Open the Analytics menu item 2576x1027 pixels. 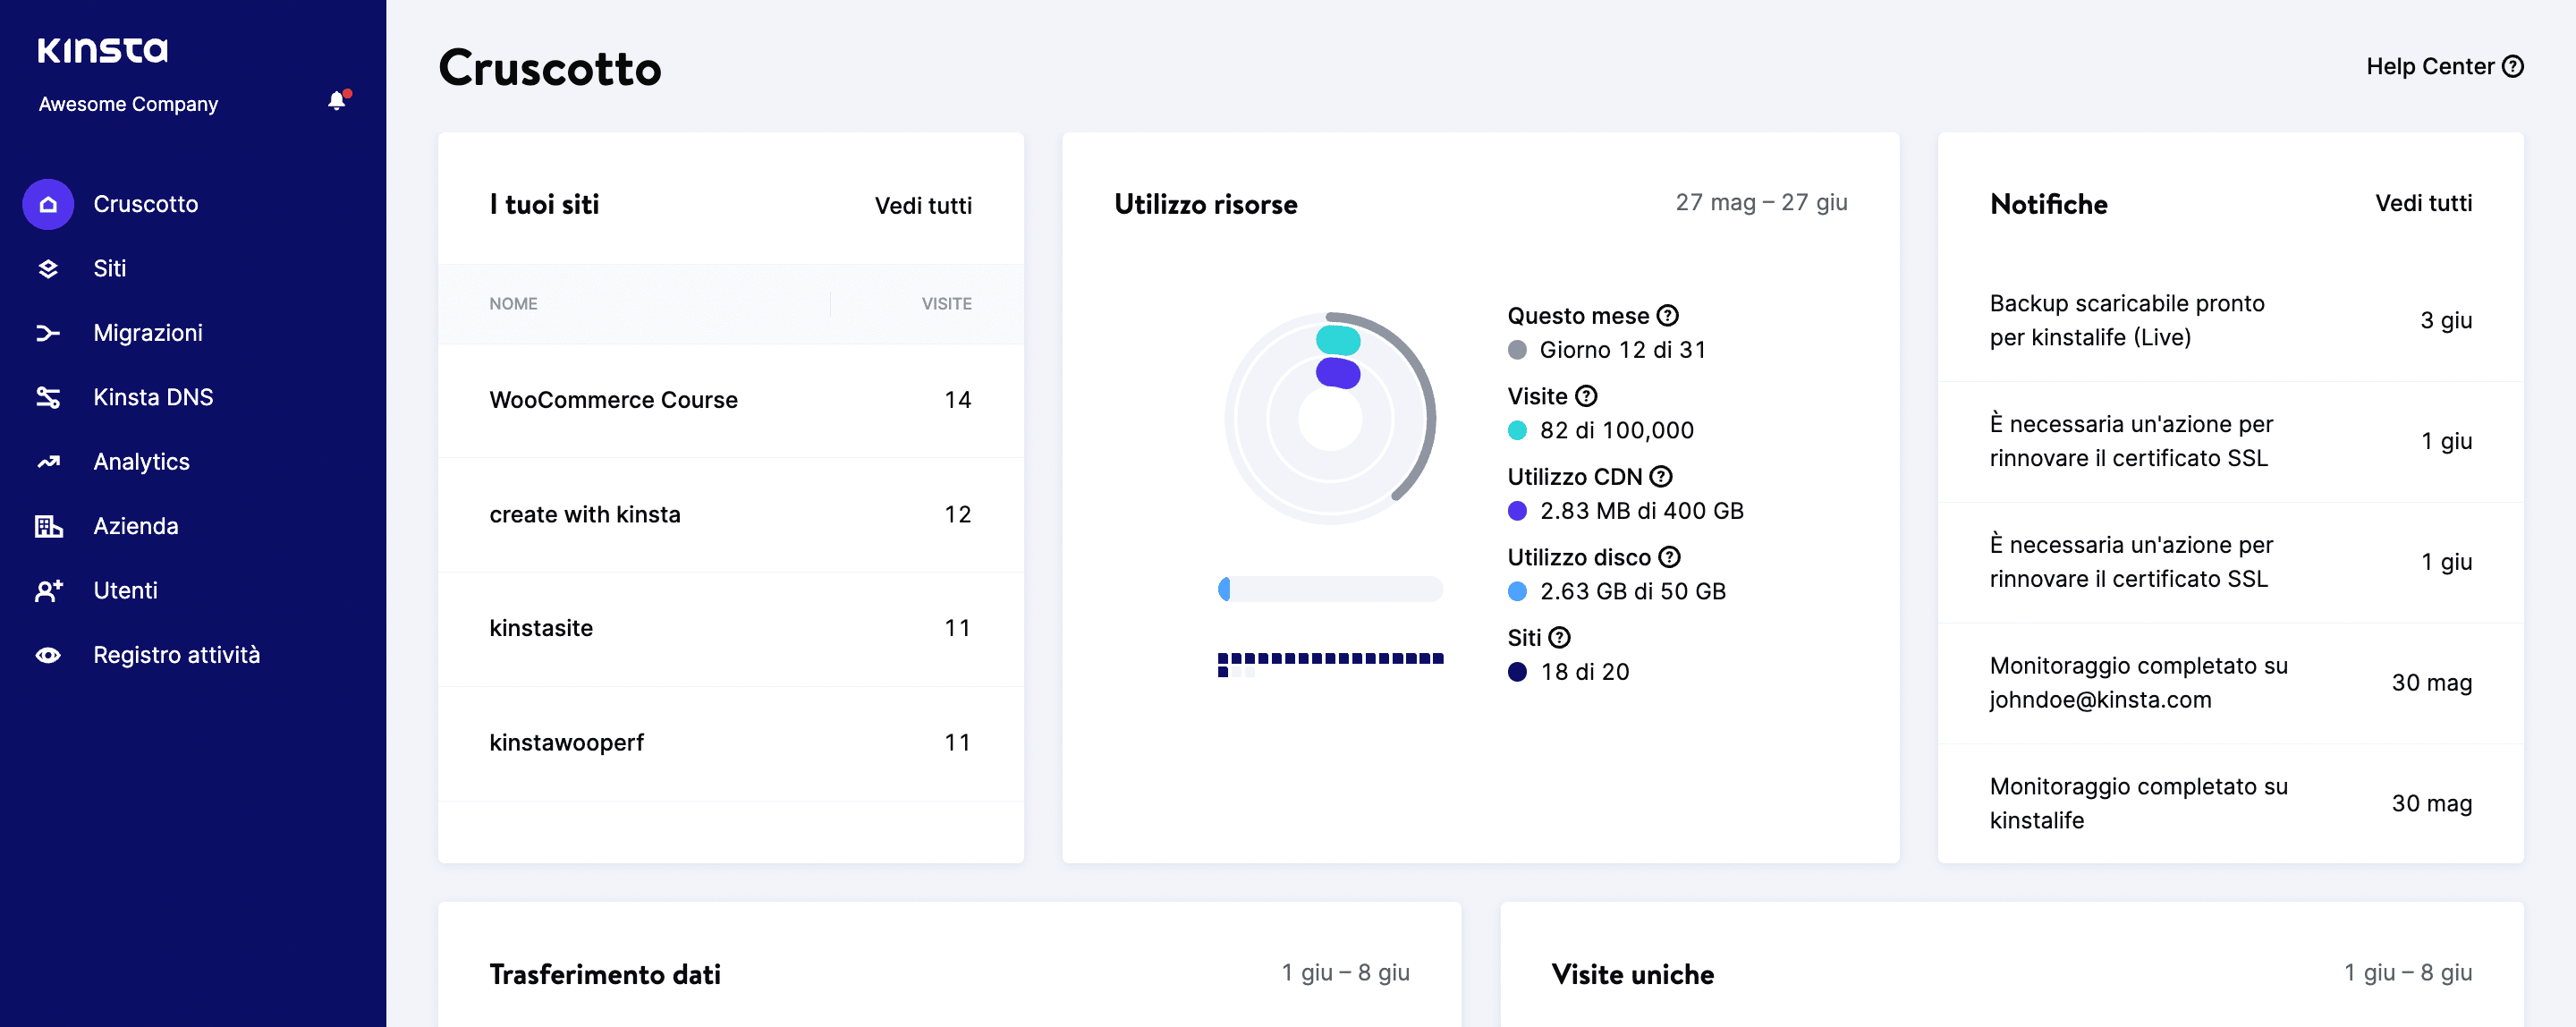[x=141, y=462]
